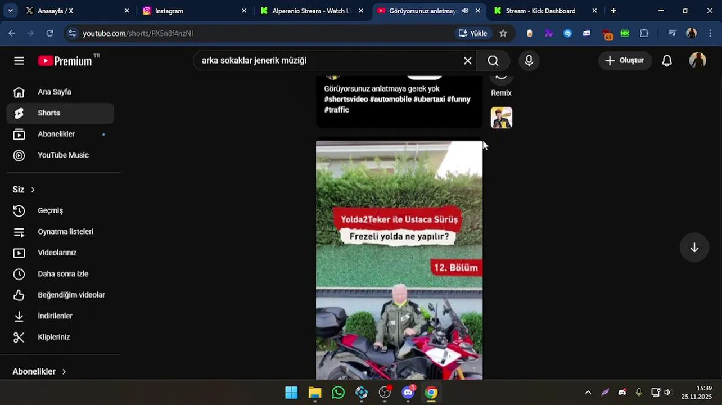The width and height of the screenshot is (722, 405).
Task: Click the #ubertaxi hashtag
Action: [x=429, y=99]
